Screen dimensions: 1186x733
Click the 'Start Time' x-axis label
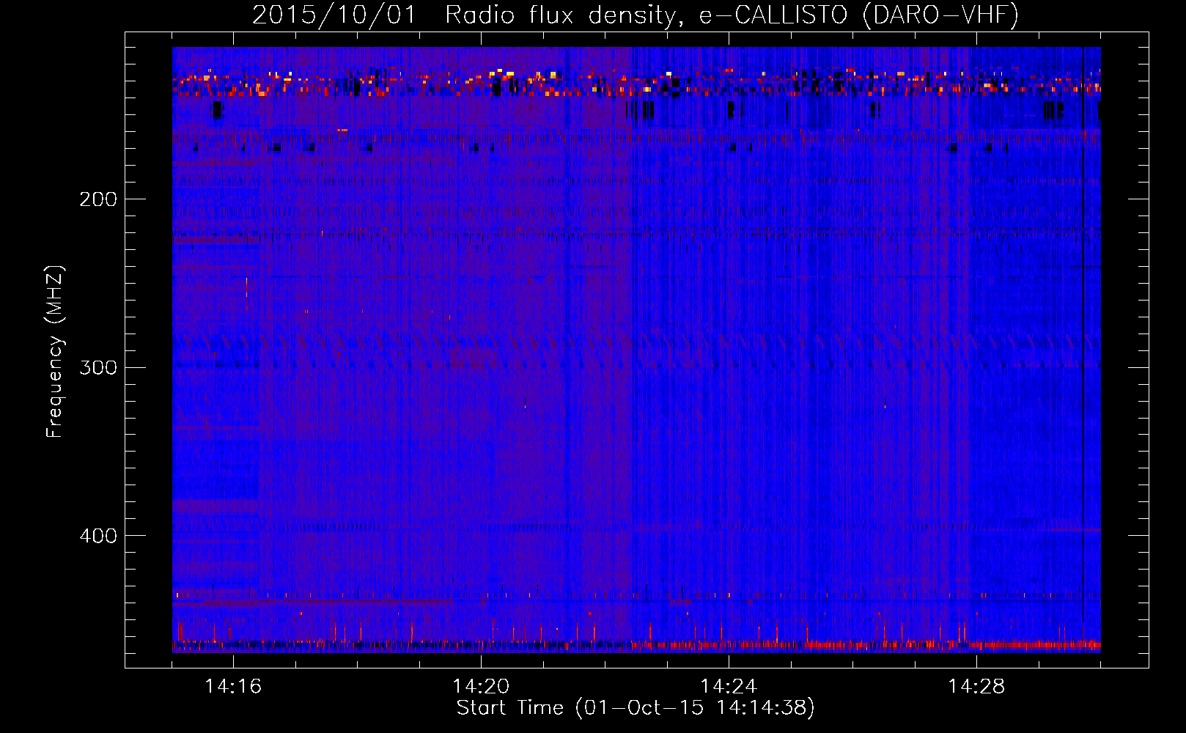click(x=510, y=708)
